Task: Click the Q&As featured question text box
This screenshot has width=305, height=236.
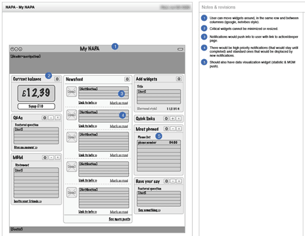Action: (x=36, y=135)
